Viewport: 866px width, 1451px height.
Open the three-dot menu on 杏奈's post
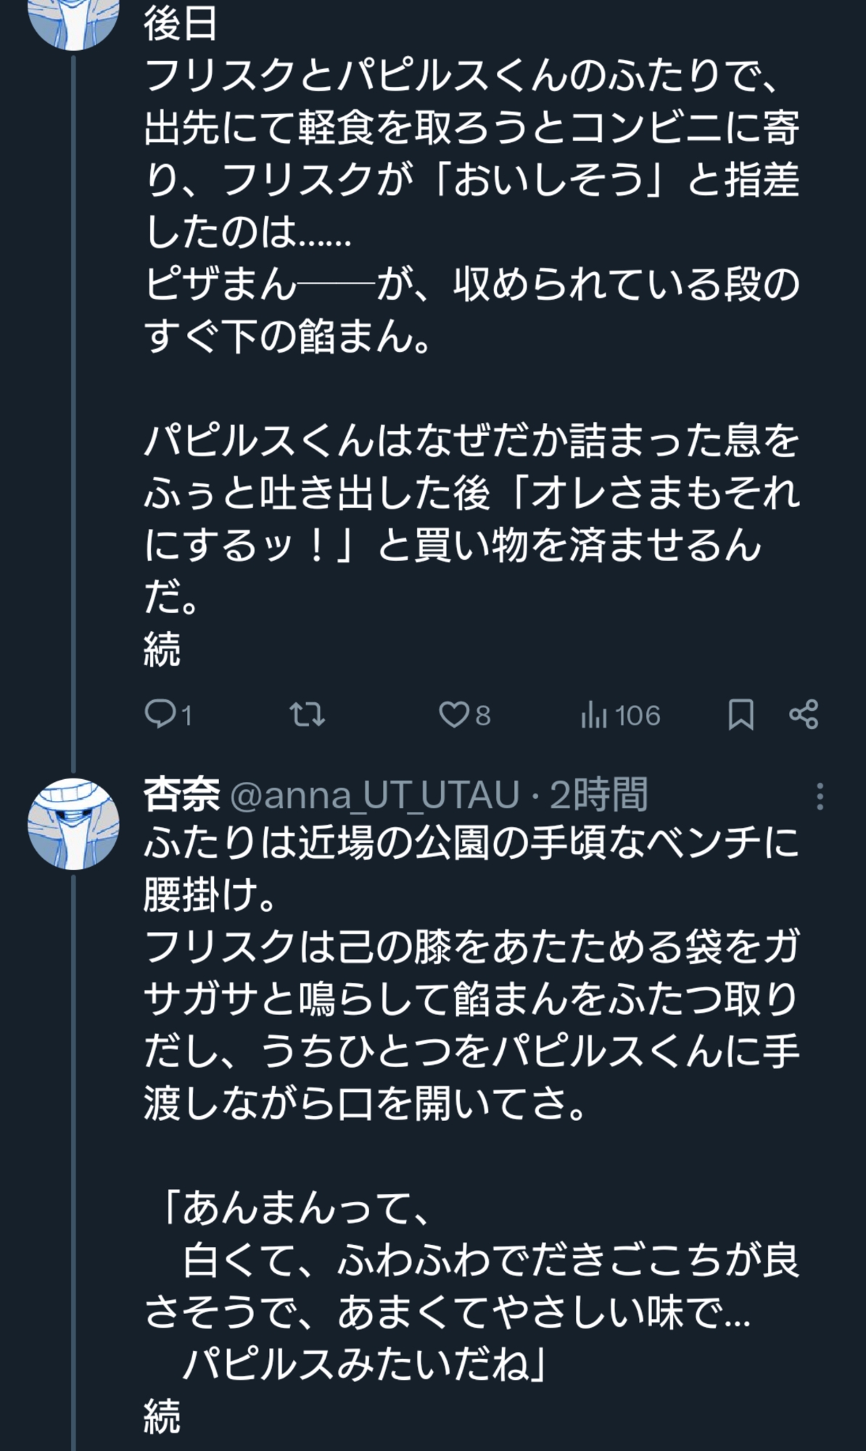click(x=820, y=796)
